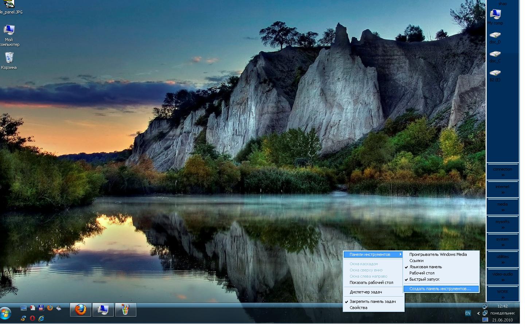525x328 pixels.
Task: Open the paint brushes cup taskbar button
Action: [125, 310]
